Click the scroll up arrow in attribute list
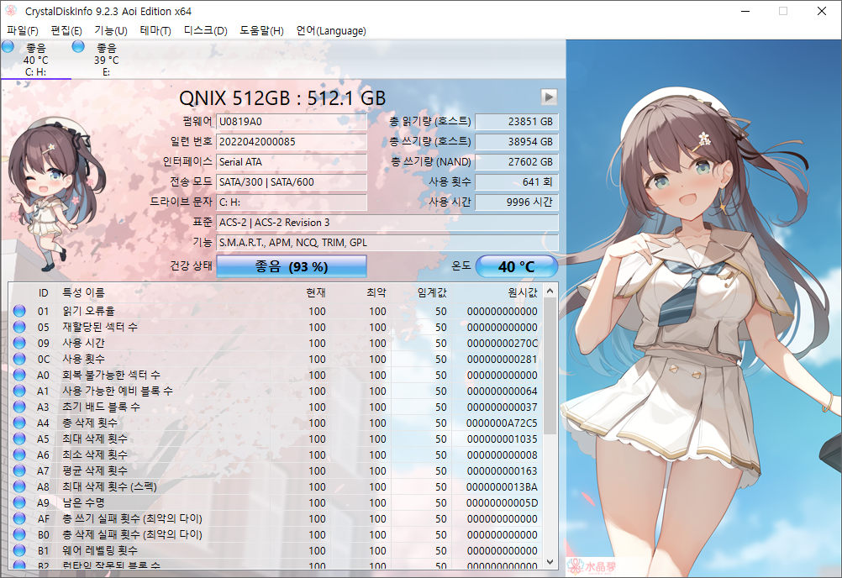Screen dimensions: 842x578 point(550,292)
